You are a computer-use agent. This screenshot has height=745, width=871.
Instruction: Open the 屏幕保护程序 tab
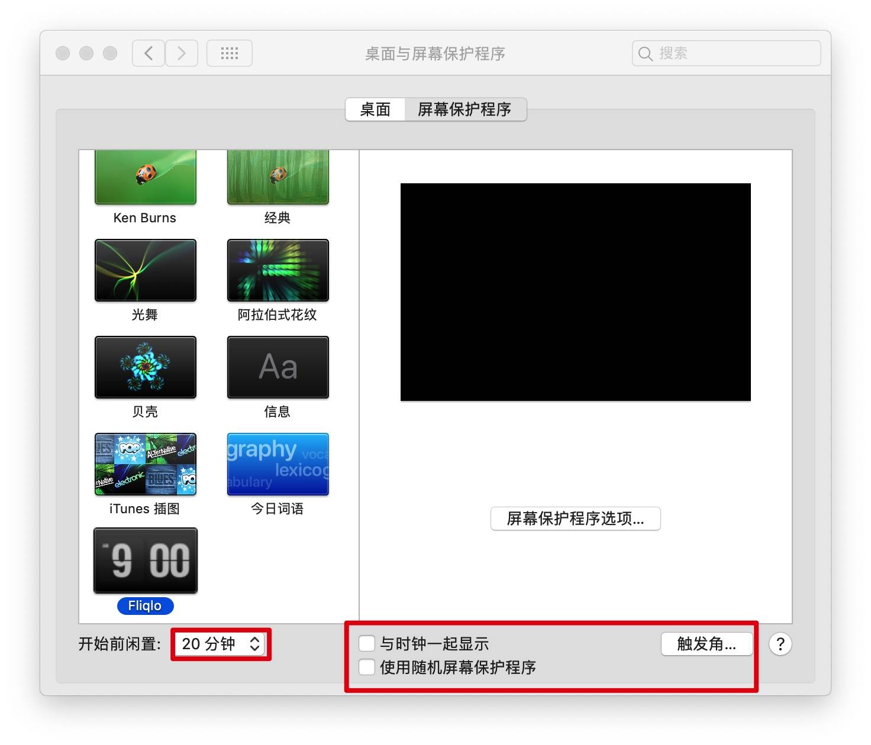point(466,109)
